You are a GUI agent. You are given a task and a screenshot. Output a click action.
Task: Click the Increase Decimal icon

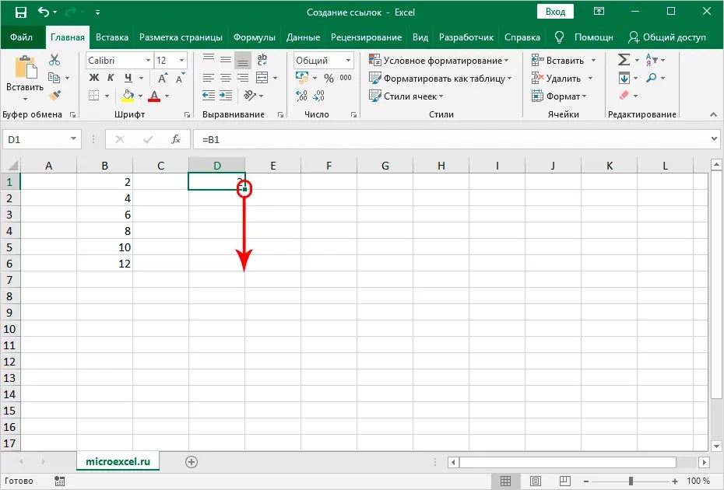click(300, 96)
